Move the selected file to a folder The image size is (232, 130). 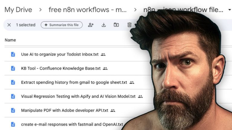click(x=116, y=25)
